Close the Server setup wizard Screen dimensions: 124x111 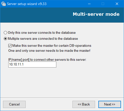(117, 4)
